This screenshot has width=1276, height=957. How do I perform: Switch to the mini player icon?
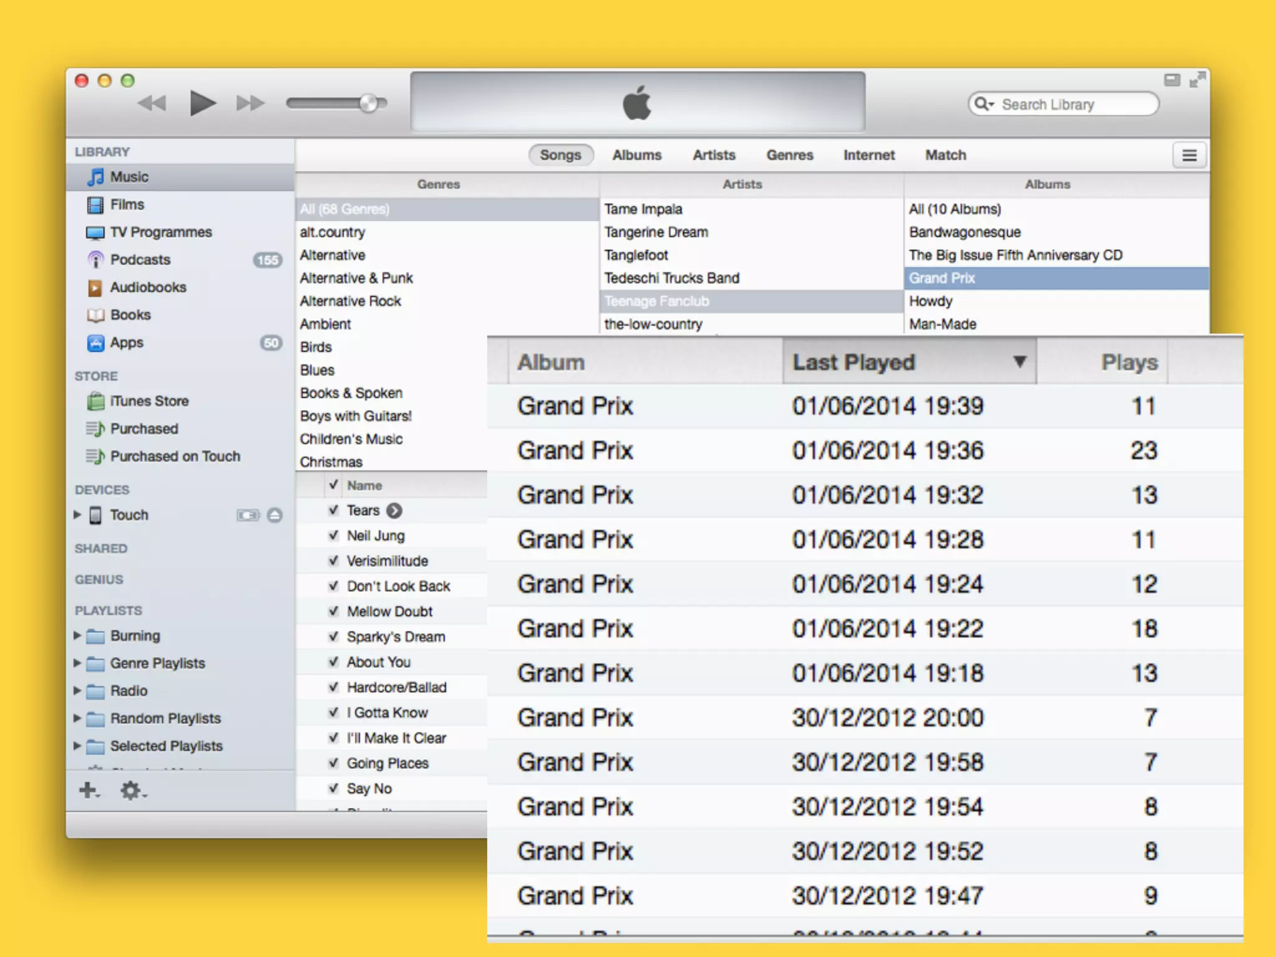tap(1172, 80)
